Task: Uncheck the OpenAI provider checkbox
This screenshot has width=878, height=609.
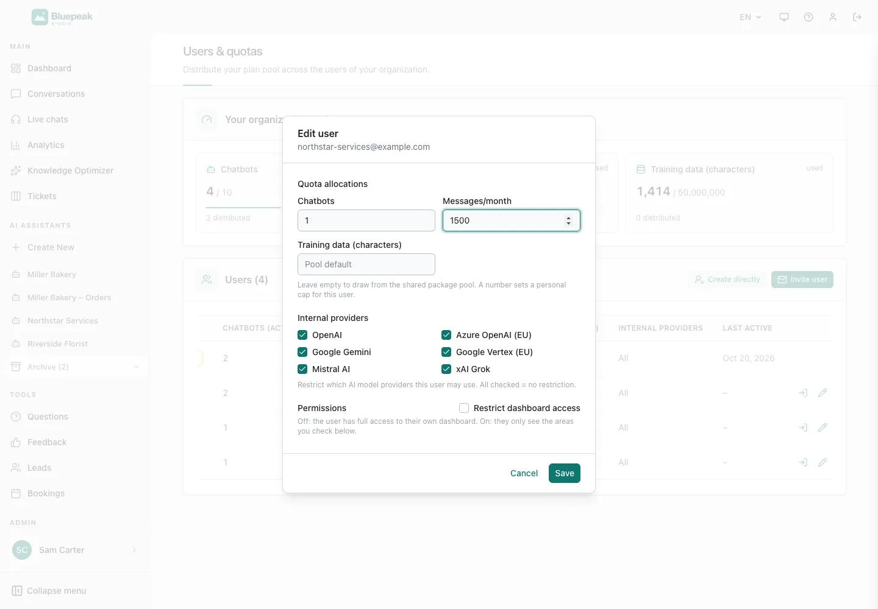Action: pos(302,335)
